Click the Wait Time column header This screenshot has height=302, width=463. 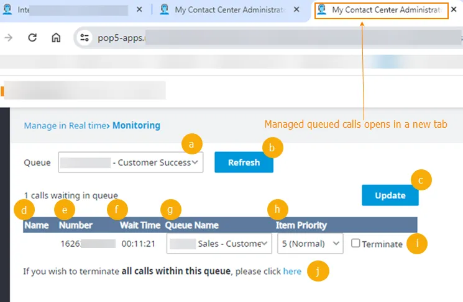pyautogui.click(x=140, y=225)
